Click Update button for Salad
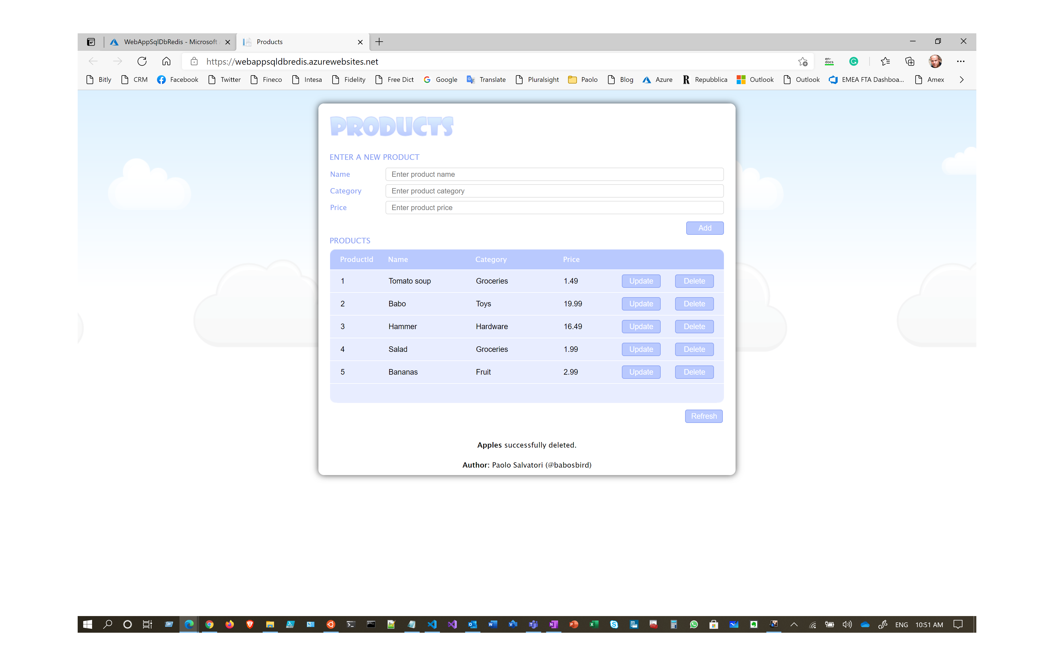This screenshot has height=666, width=1054. [x=641, y=349]
